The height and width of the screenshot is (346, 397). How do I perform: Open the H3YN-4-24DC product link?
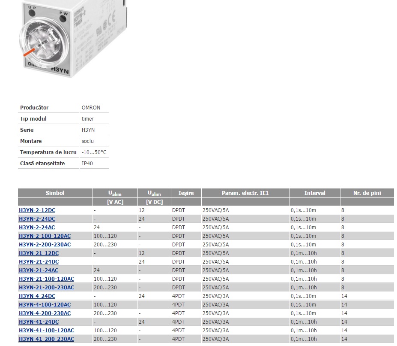37,296
